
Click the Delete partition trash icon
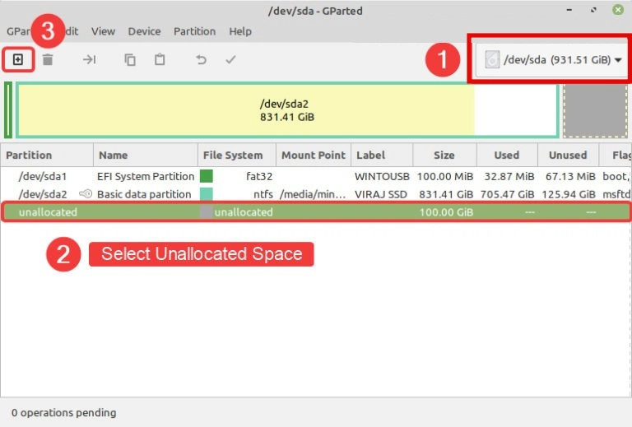pyautogui.click(x=48, y=59)
